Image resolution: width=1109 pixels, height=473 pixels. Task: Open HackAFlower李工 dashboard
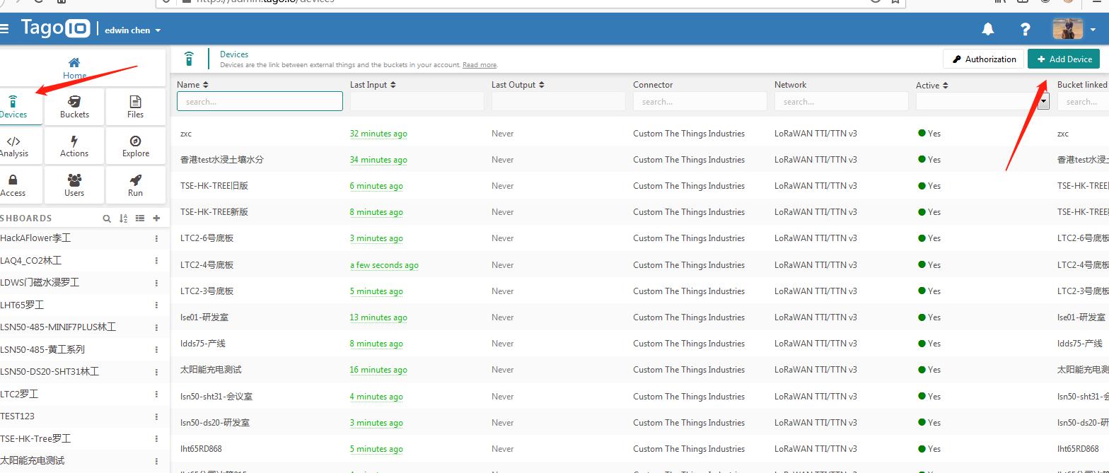35,238
